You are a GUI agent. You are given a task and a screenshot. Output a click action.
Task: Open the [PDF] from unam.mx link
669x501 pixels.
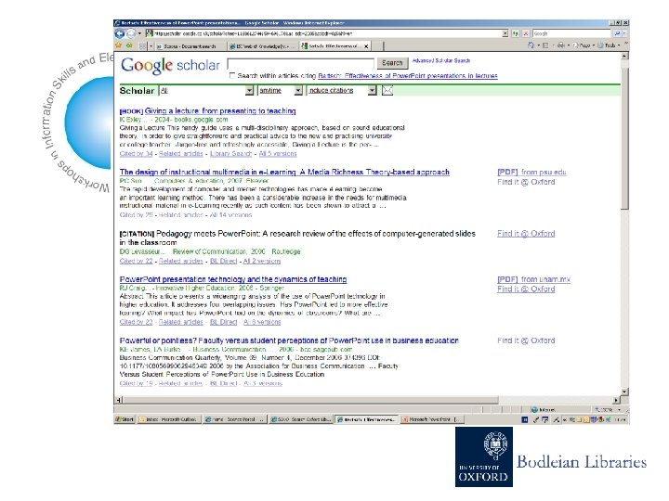coord(533,279)
